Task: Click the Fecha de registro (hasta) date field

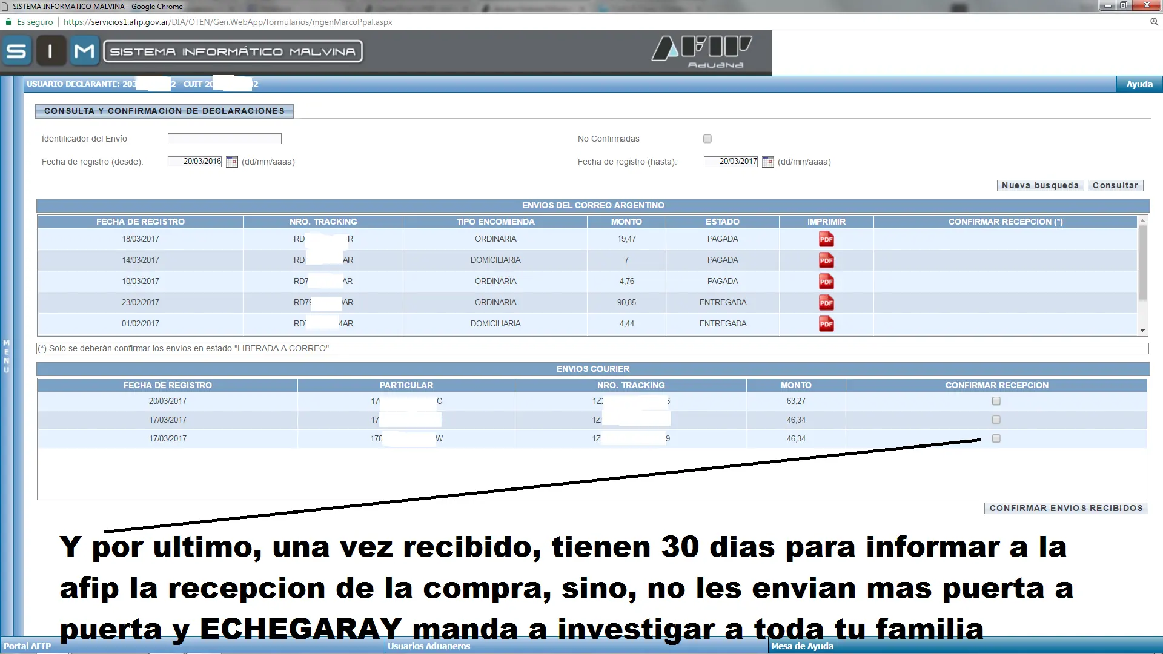Action: coord(731,162)
